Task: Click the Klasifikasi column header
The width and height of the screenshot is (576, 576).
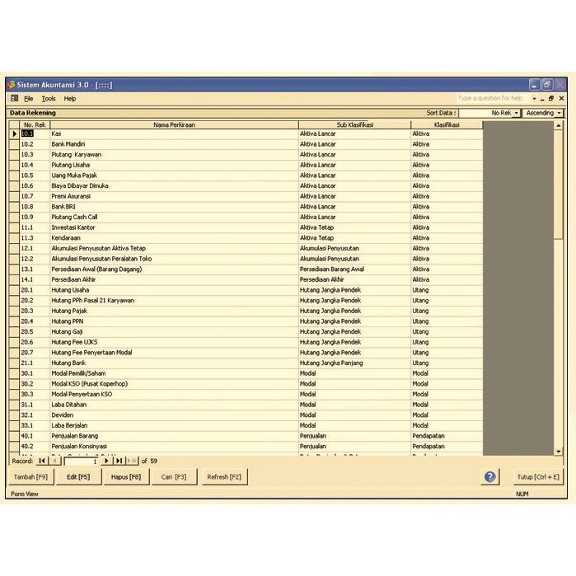Action: 447,125
